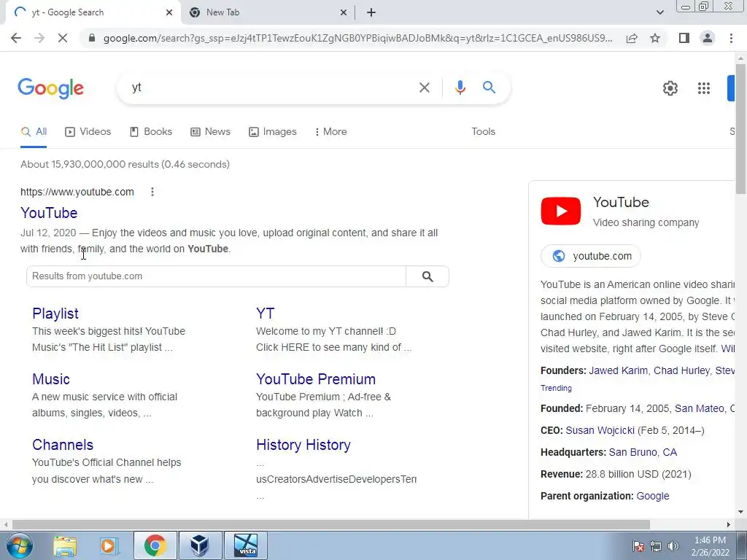Screen dimensions: 747x560
Task: Switch to the Images results tab
Action: pyautogui.click(x=273, y=132)
